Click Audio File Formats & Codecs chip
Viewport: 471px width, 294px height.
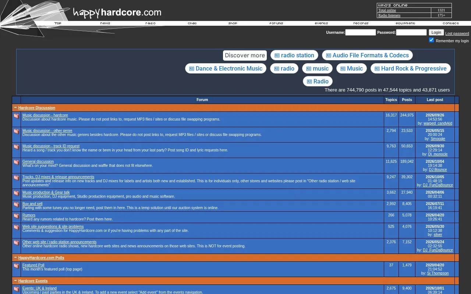[x=367, y=55]
